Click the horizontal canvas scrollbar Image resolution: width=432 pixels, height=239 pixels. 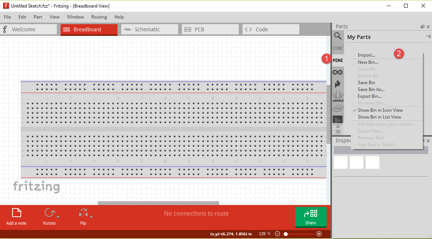point(158,203)
